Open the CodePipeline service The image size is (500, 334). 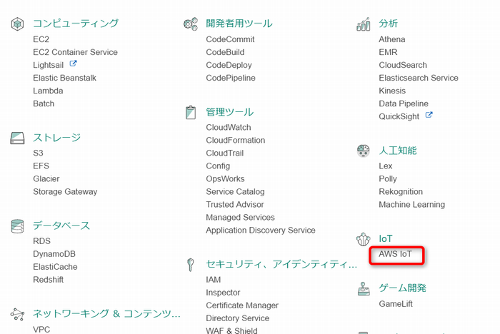click(231, 78)
